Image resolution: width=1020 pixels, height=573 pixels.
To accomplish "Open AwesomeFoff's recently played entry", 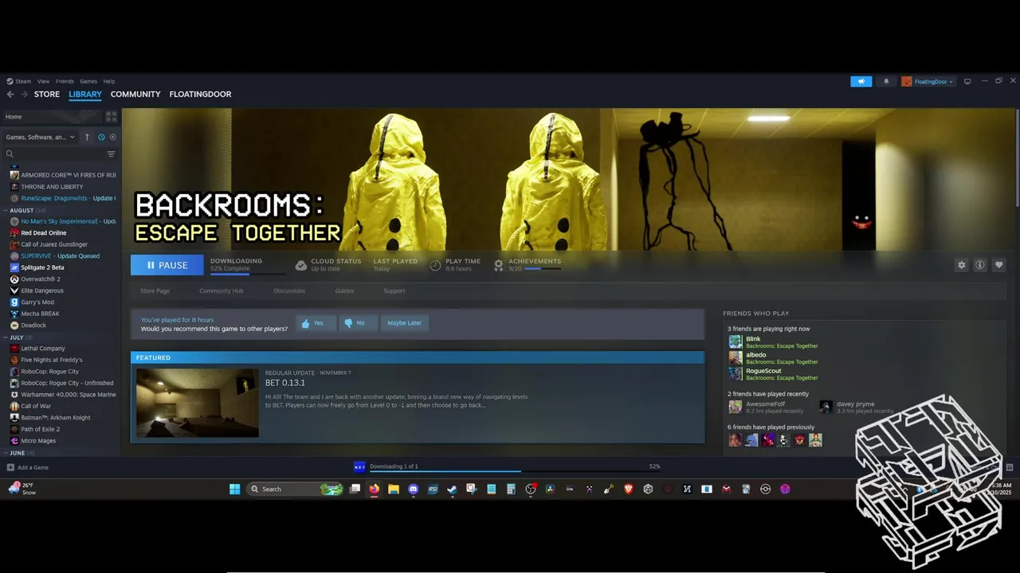I will point(766,407).
